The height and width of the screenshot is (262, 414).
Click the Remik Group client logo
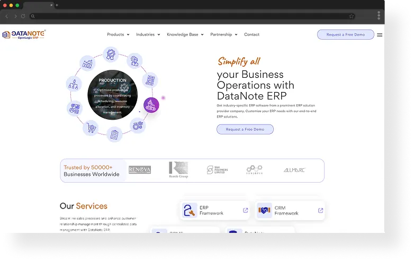click(x=178, y=170)
